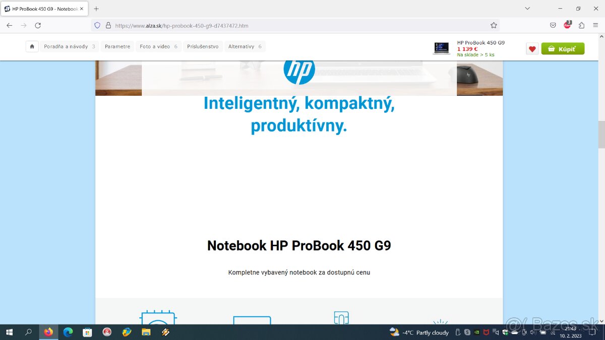Toggle the heart to favorite the ProBook
The image size is (605, 340).
(532, 48)
